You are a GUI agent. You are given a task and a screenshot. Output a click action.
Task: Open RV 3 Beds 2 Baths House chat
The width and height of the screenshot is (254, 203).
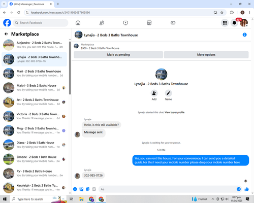coord(35,173)
